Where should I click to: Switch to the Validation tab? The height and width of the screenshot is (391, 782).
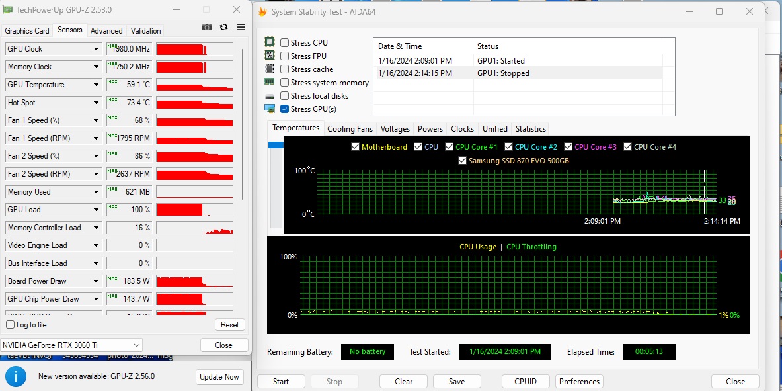(145, 31)
